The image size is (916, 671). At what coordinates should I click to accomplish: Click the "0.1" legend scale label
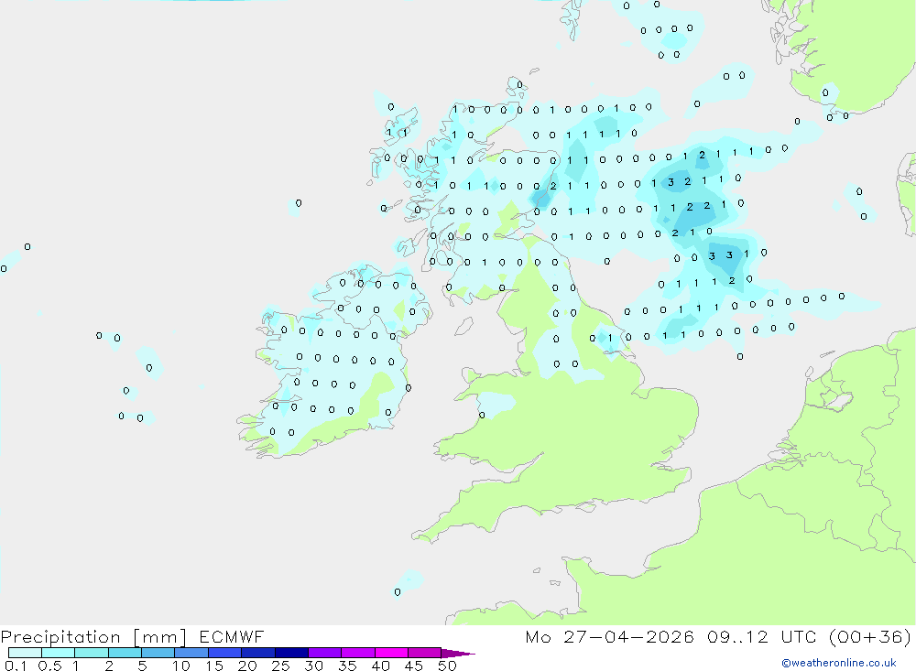[16, 666]
